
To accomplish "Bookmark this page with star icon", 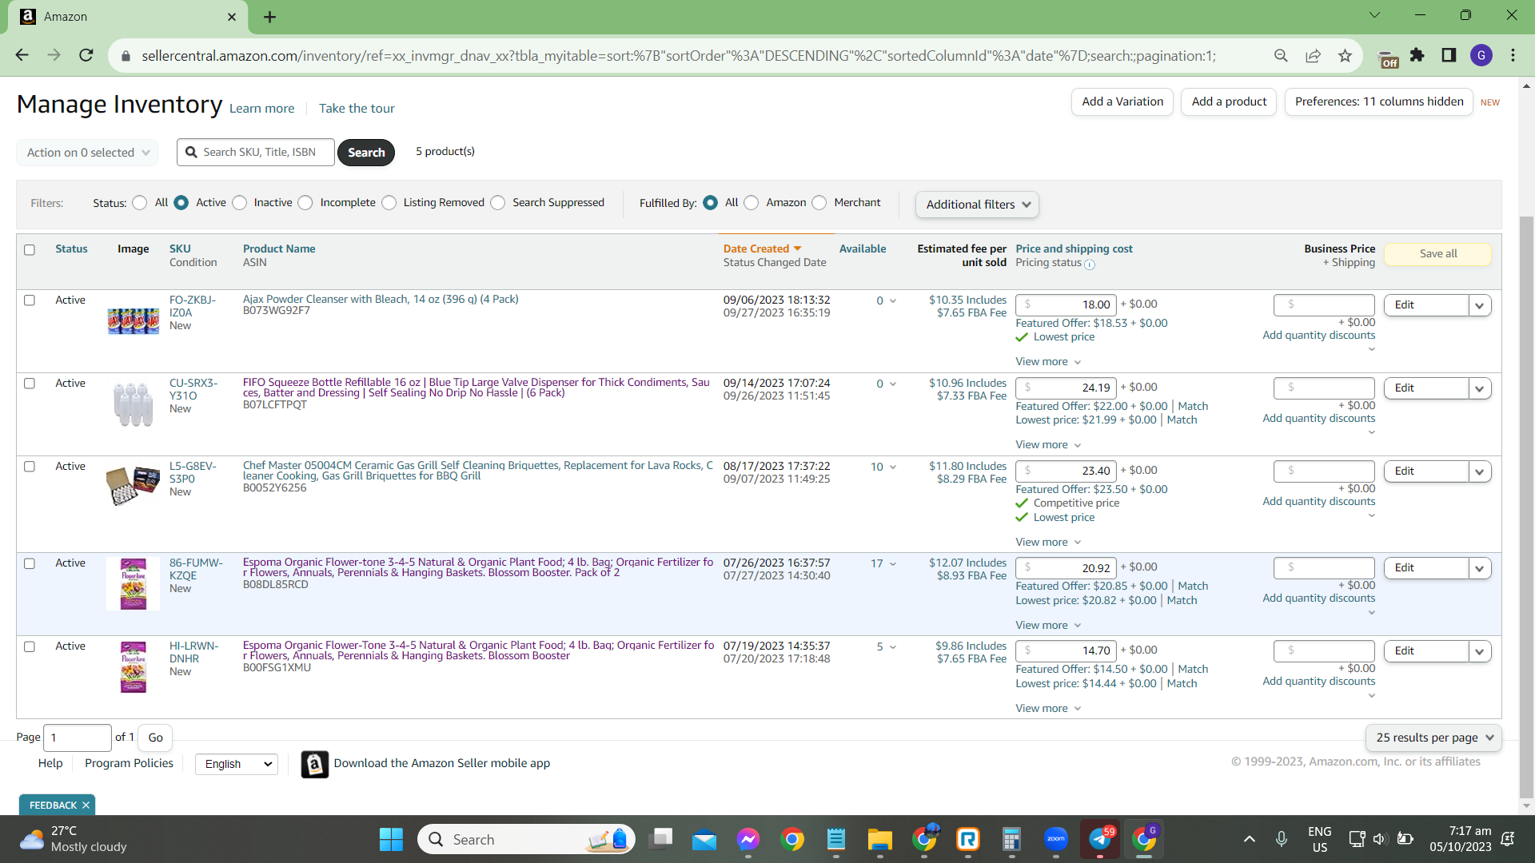I will (x=1345, y=55).
